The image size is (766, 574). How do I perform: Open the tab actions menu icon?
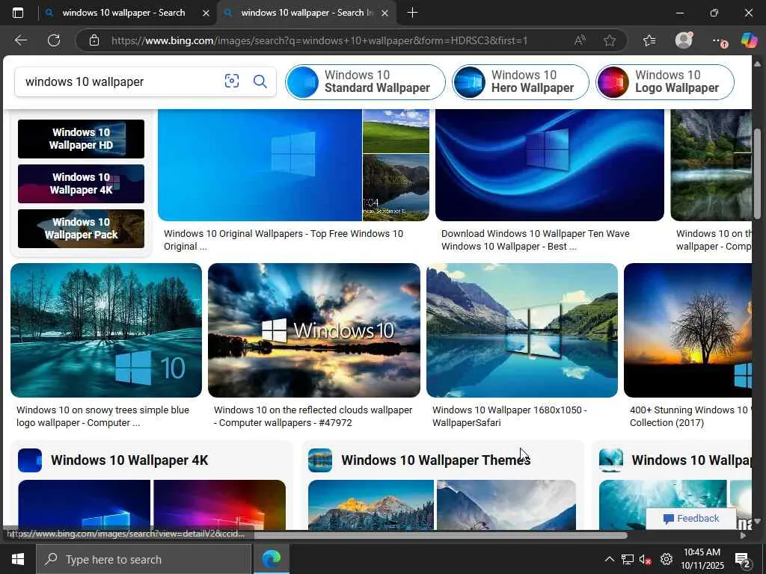18,13
